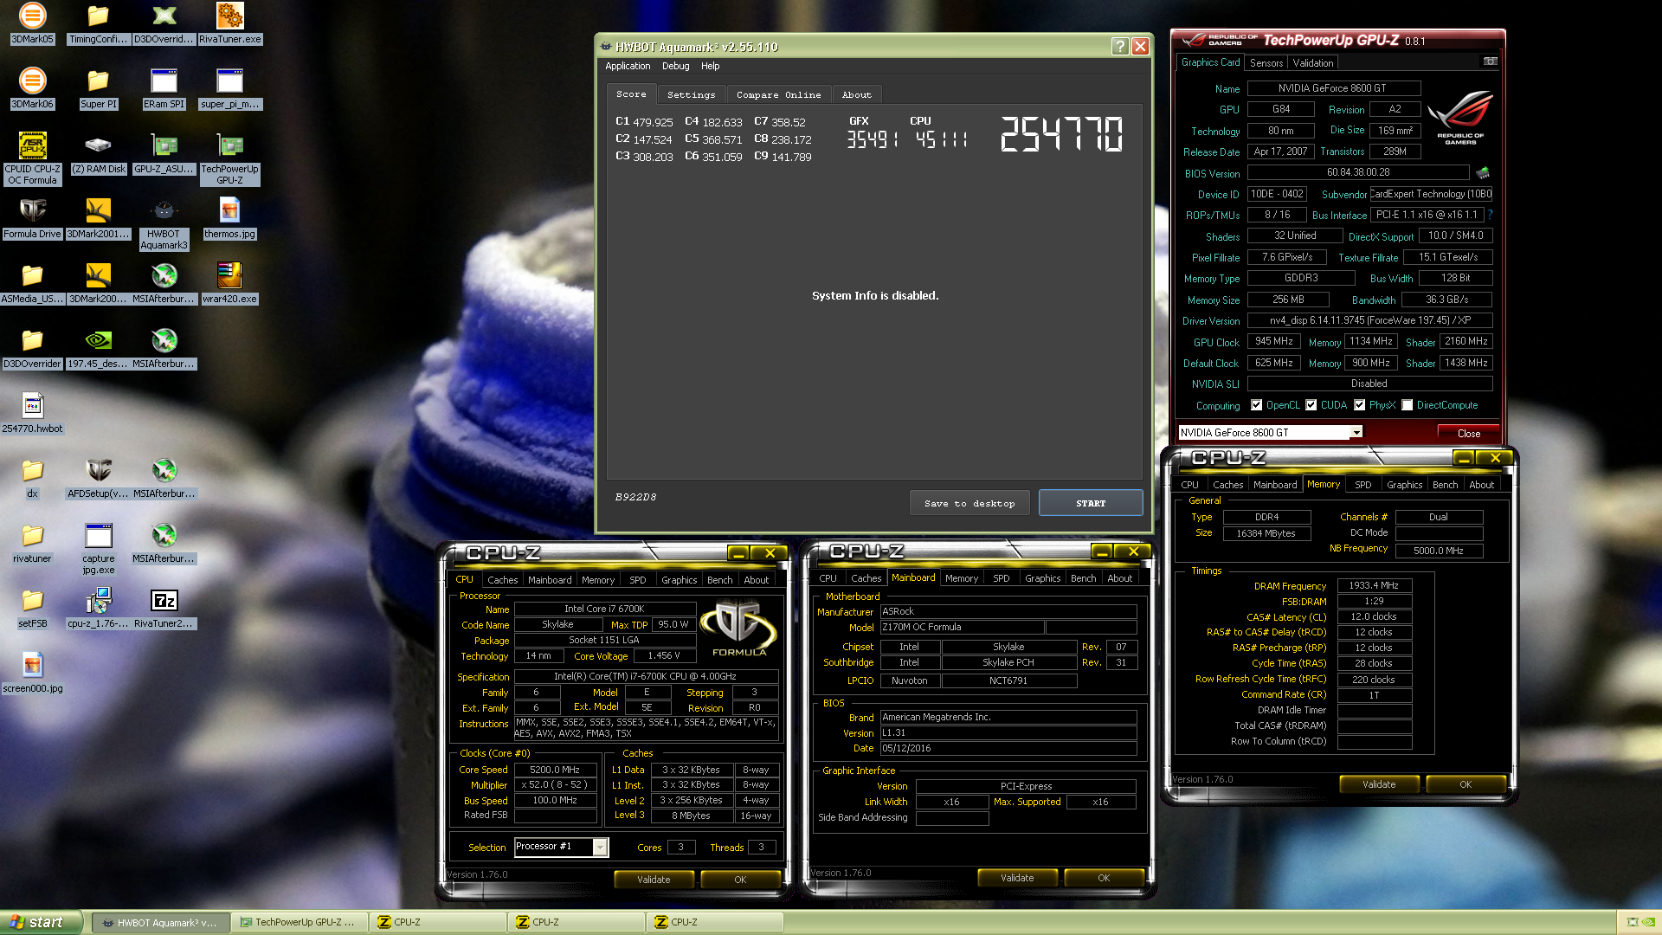Open the 3DMark2001... desktop icon
Image resolution: width=1662 pixels, height=935 pixels.
point(98,218)
